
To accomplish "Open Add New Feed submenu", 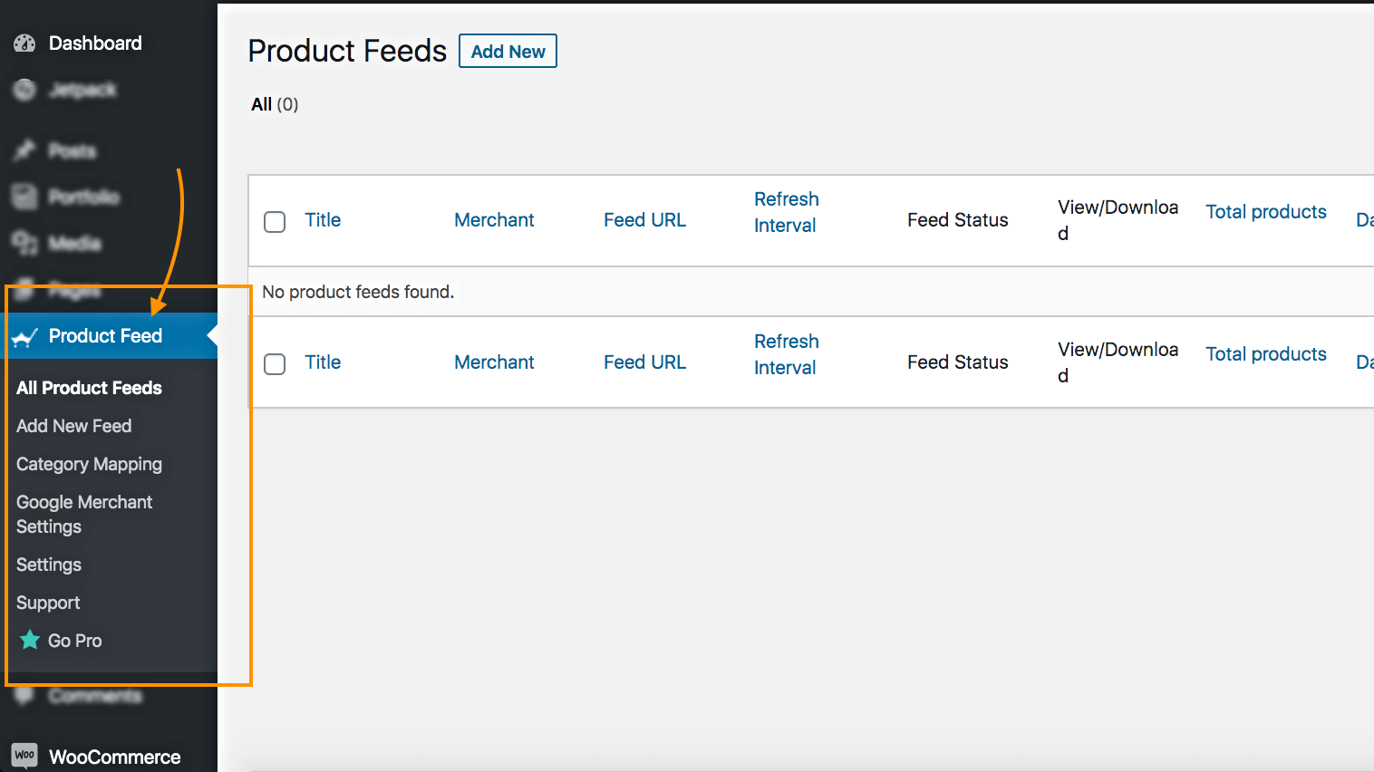I will tap(73, 426).
